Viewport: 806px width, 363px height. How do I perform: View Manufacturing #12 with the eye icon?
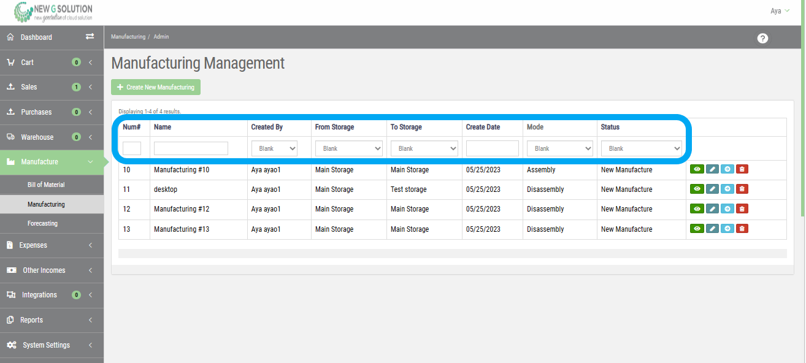pos(697,208)
